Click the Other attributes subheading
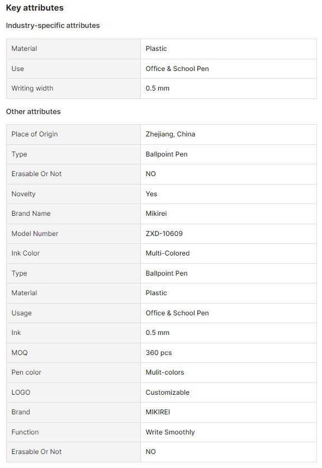Image resolution: width=322 pixels, height=468 pixels. click(33, 112)
